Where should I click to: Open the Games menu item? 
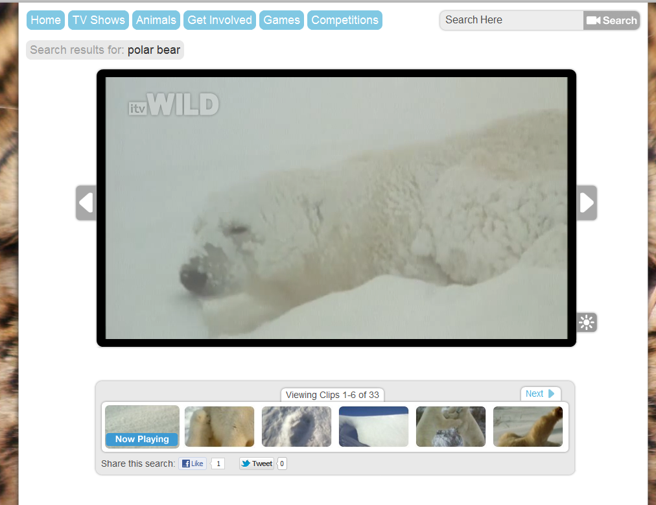281,20
